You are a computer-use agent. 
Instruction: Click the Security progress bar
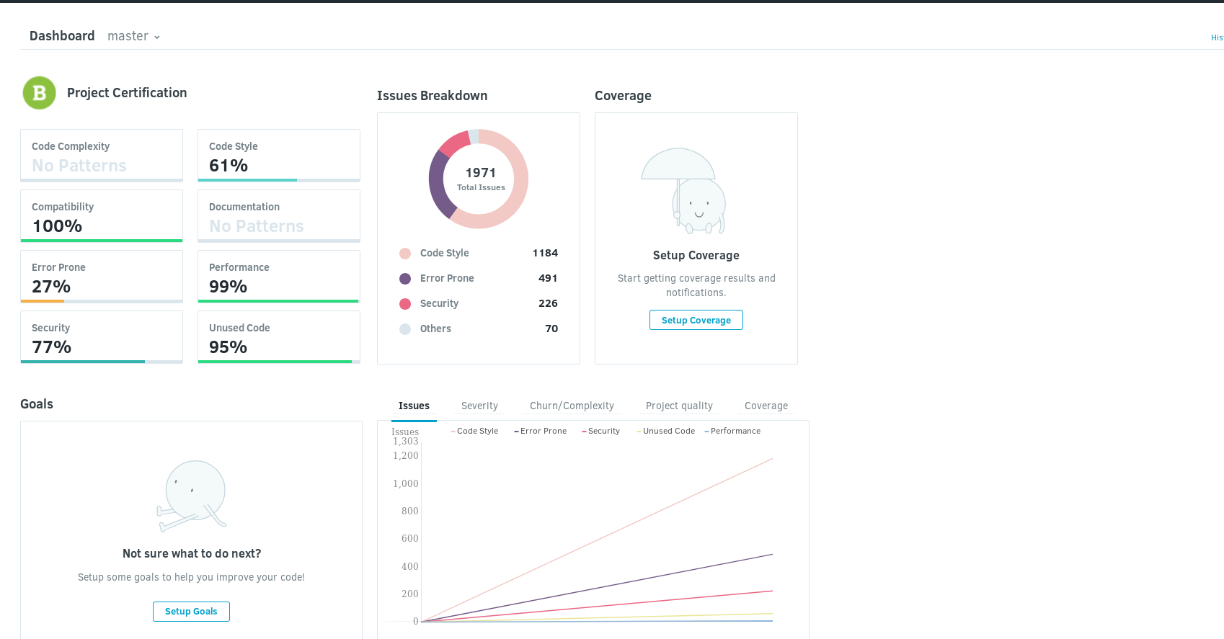click(x=102, y=362)
